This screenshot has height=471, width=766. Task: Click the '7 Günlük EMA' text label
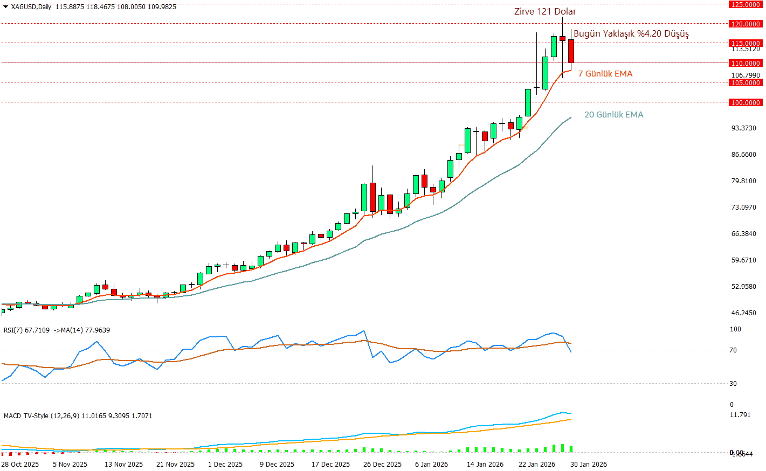(x=605, y=74)
